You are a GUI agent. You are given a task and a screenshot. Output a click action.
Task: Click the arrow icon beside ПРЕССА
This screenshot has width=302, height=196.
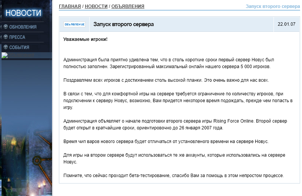tap(6, 37)
